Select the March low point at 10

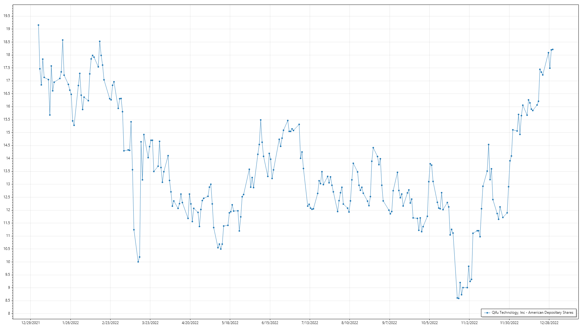tap(138, 262)
